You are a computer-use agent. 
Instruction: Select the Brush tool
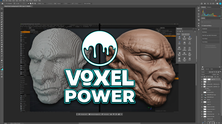click(x=2, y=33)
